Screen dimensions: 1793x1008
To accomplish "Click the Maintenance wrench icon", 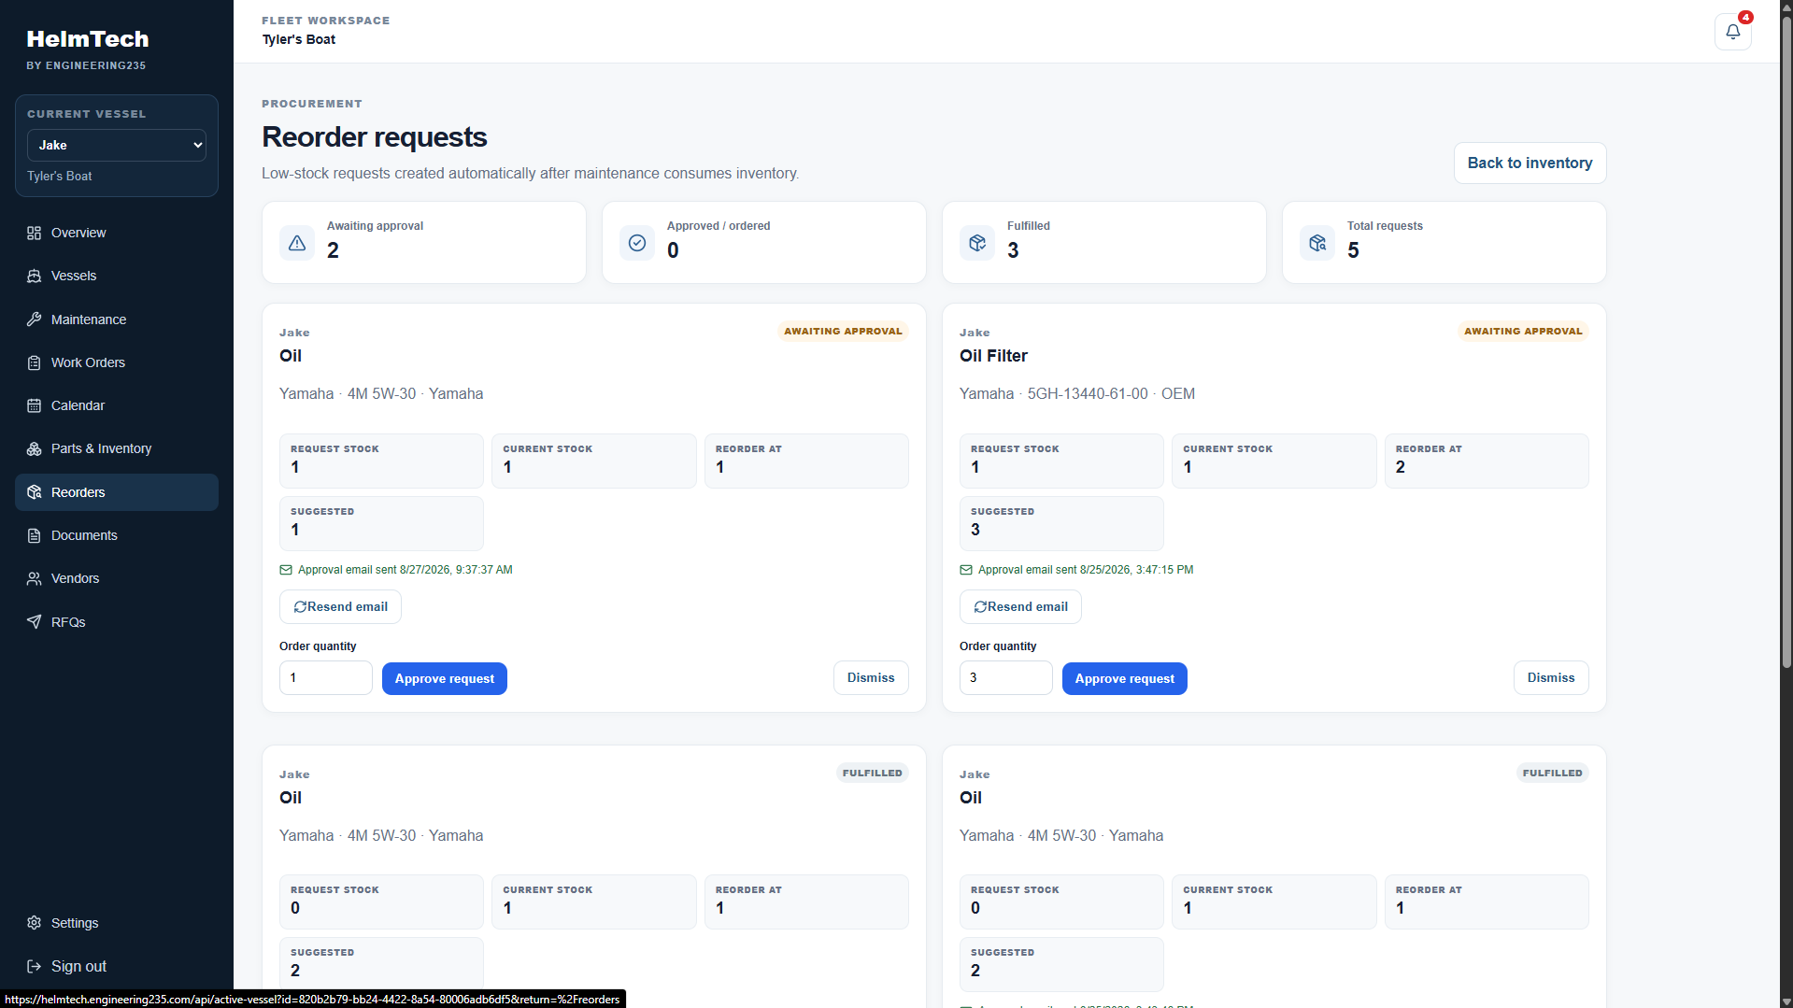I will [35, 319].
